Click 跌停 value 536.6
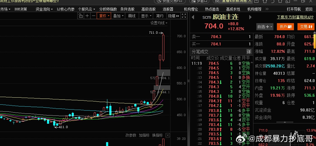This screenshot has width=316, height=146. (x=309, y=95)
